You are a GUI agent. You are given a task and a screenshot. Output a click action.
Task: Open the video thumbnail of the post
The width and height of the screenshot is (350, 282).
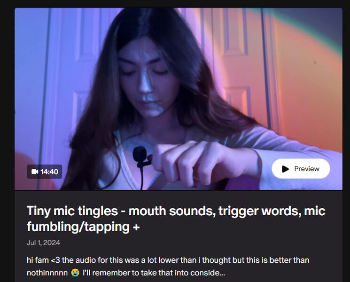pyautogui.click(x=179, y=99)
